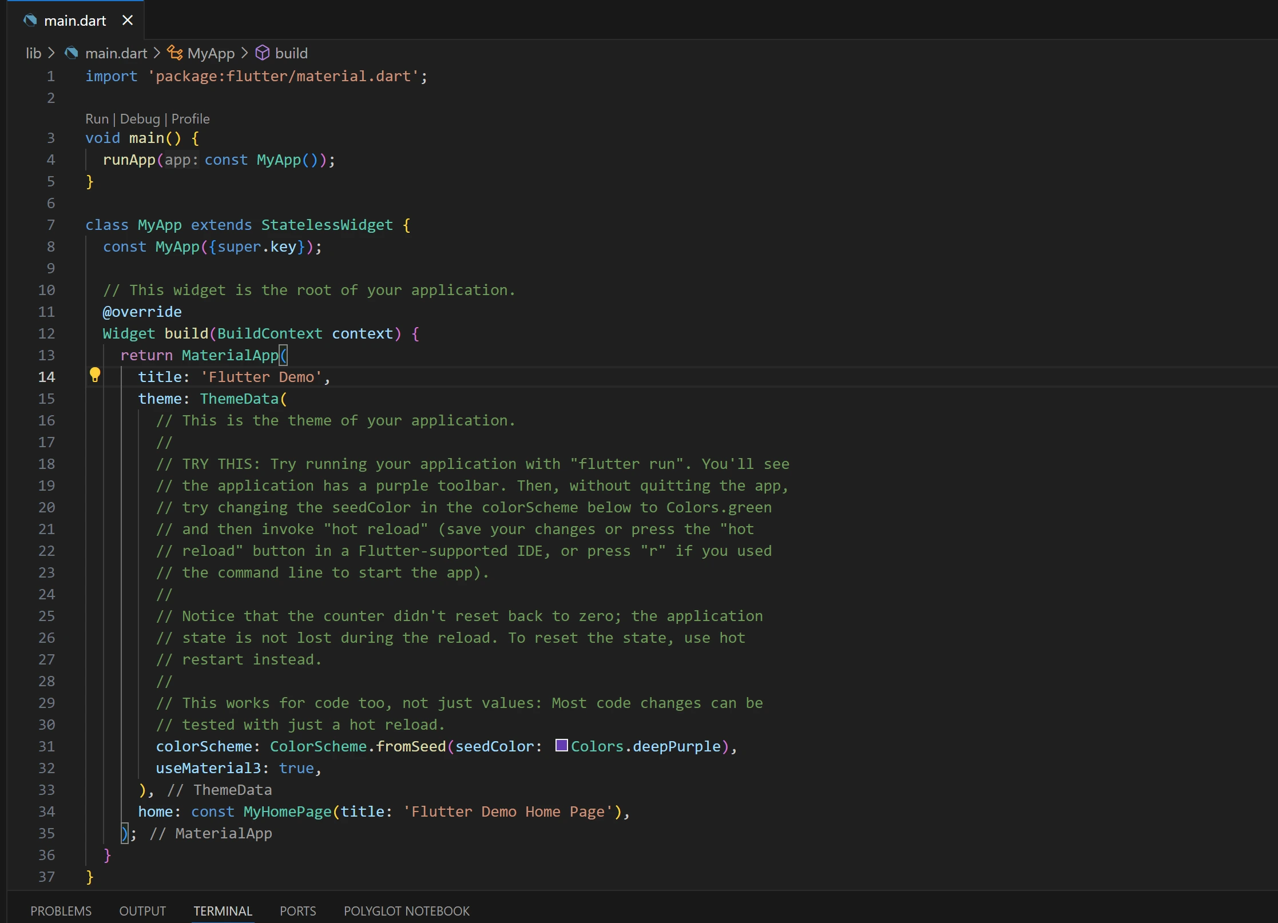Switch to the PROBLEMS panel tab

61,911
